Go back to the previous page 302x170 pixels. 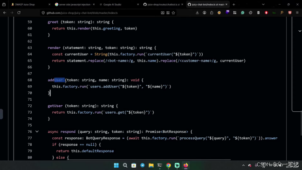[5, 13]
